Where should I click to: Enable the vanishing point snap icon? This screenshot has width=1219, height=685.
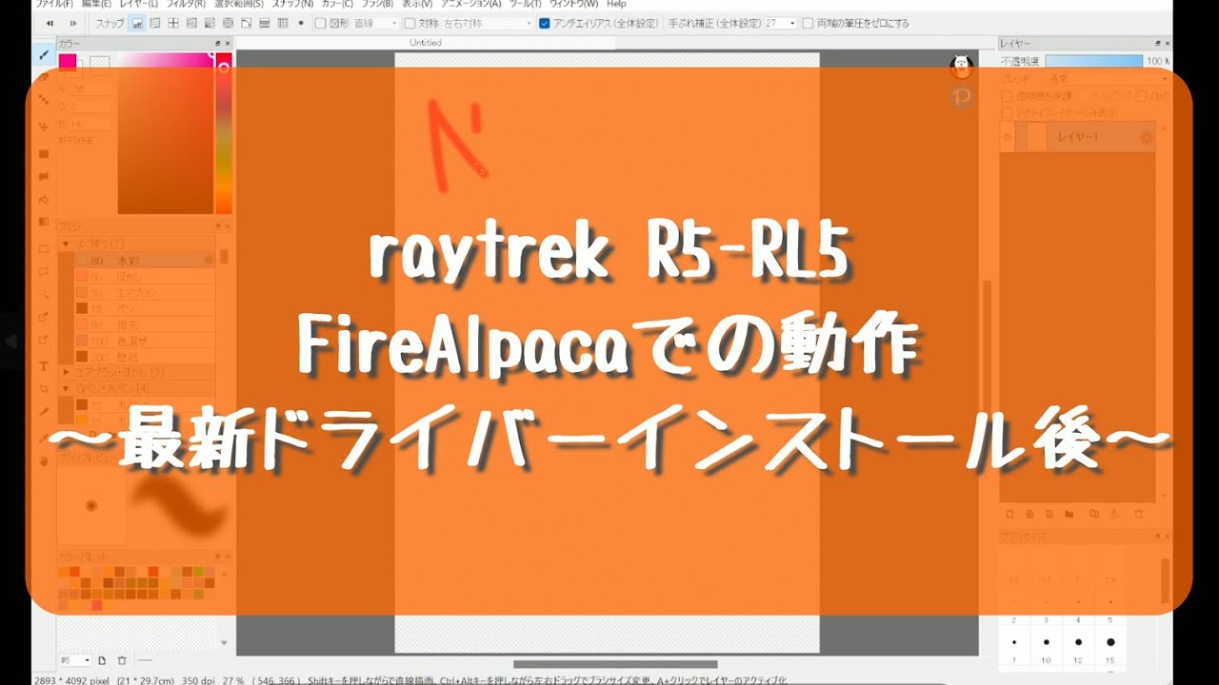pyautogui.click(x=192, y=23)
